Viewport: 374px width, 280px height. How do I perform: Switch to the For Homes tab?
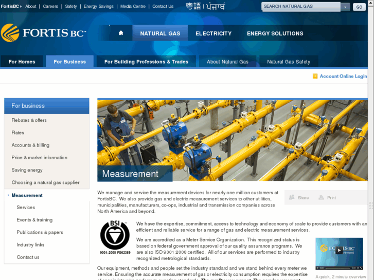click(x=22, y=62)
